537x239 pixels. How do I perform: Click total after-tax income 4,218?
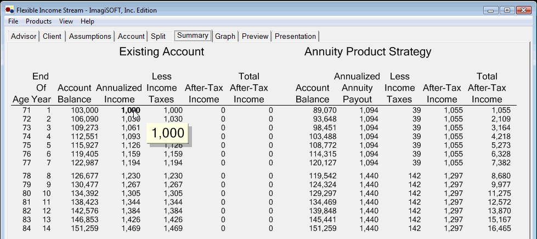point(501,137)
